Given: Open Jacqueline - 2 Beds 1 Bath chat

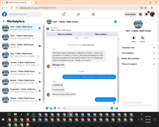Looking at the screenshot, I should click(x=21, y=90).
